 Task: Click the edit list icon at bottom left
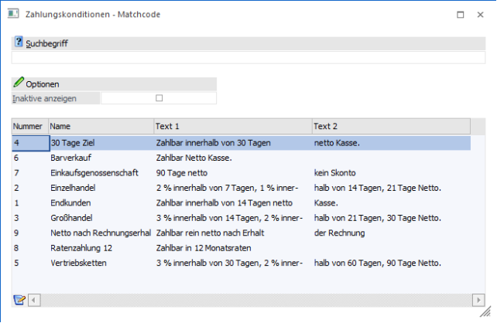(x=19, y=300)
